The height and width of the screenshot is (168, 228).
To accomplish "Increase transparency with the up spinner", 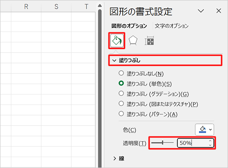I will pos(210,141).
